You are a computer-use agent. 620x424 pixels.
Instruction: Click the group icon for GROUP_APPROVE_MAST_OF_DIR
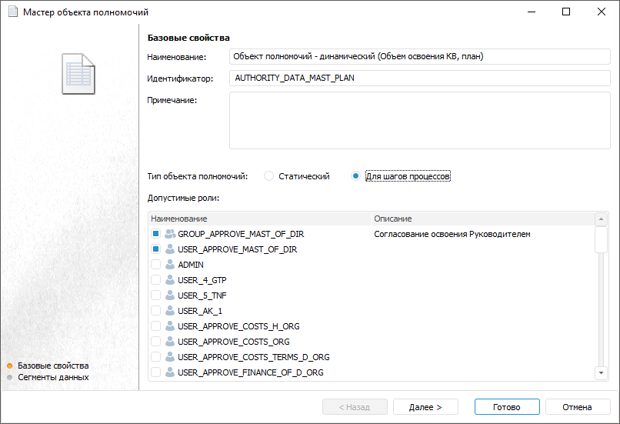click(x=170, y=234)
